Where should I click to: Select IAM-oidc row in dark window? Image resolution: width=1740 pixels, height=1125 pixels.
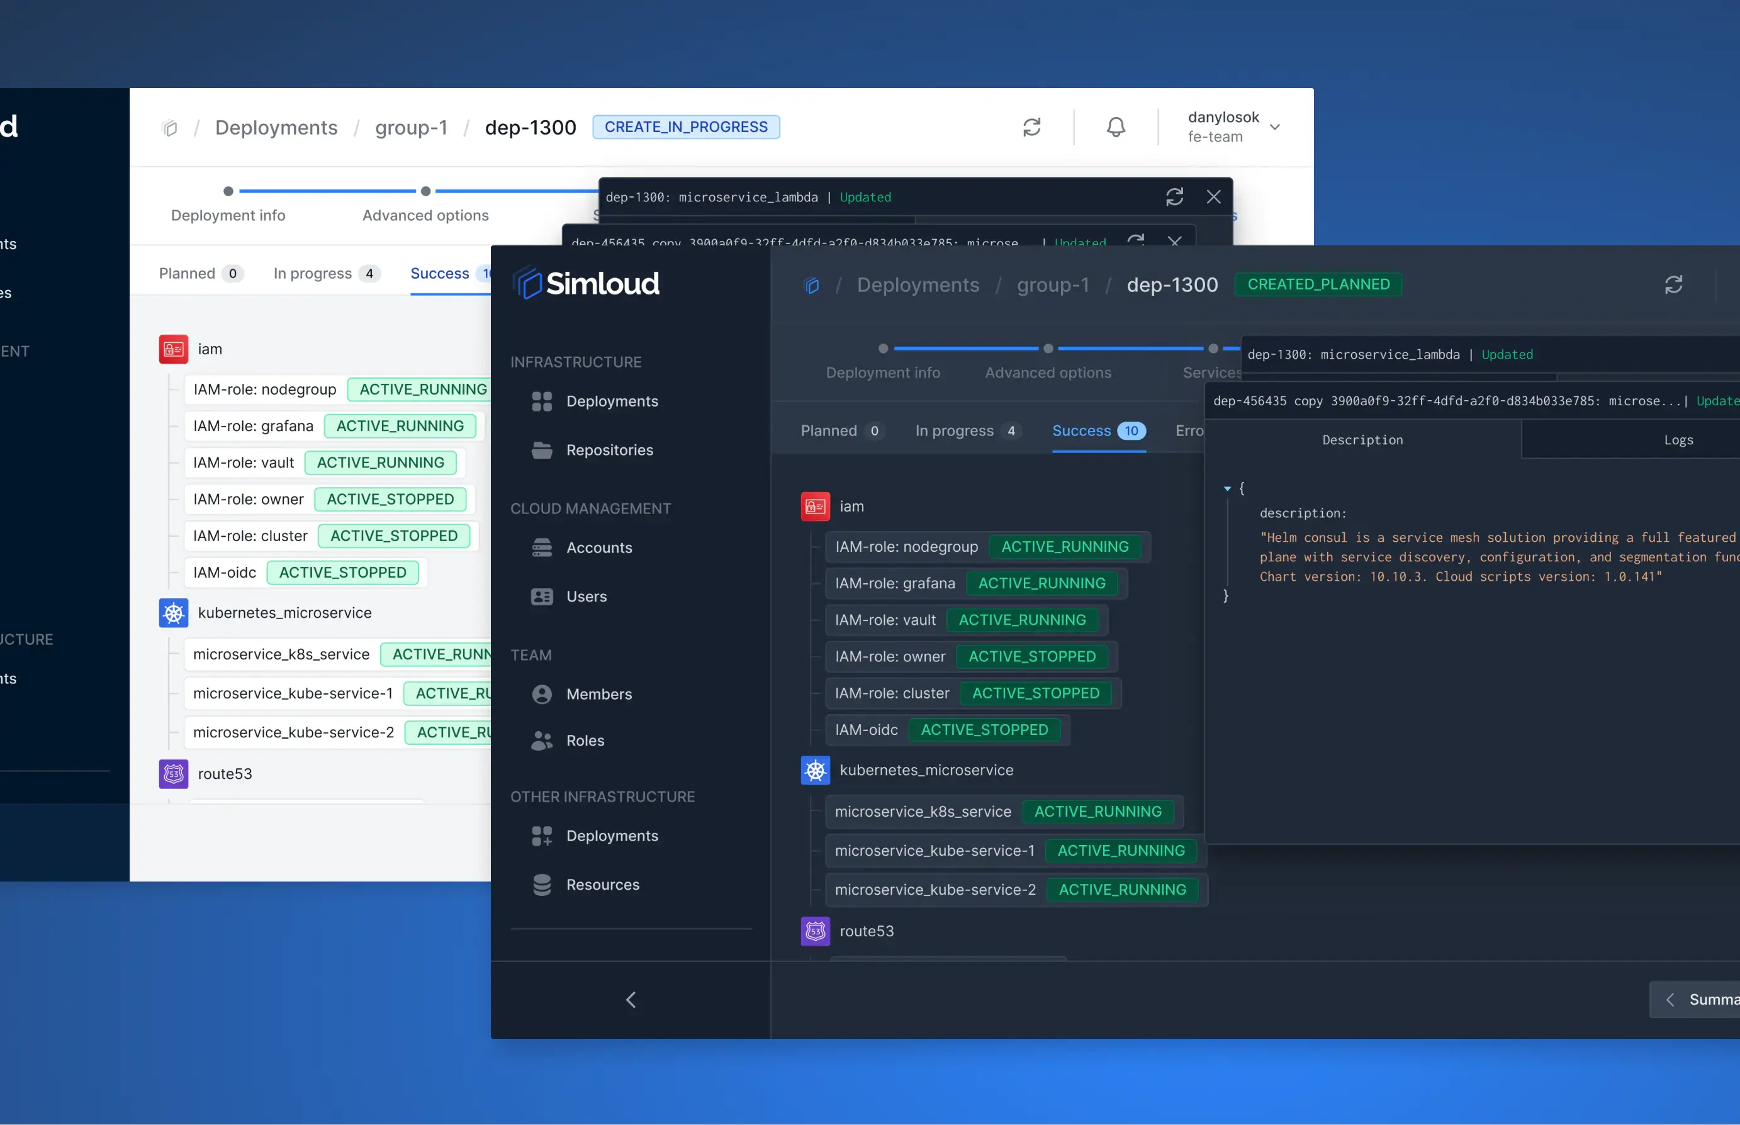(x=948, y=730)
